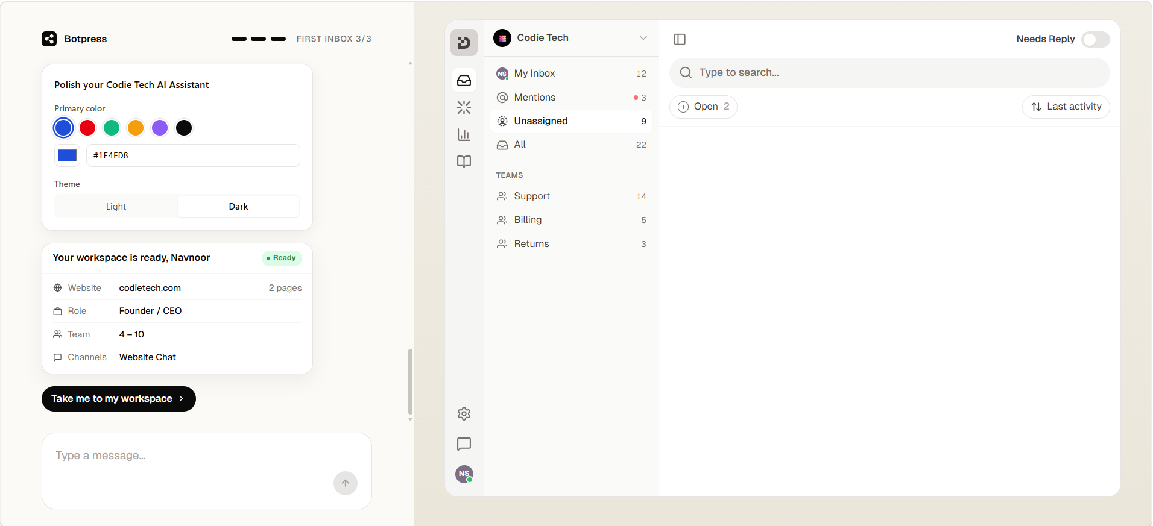Open the sparkle AI icon in sidebar

click(x=464, y=107)
